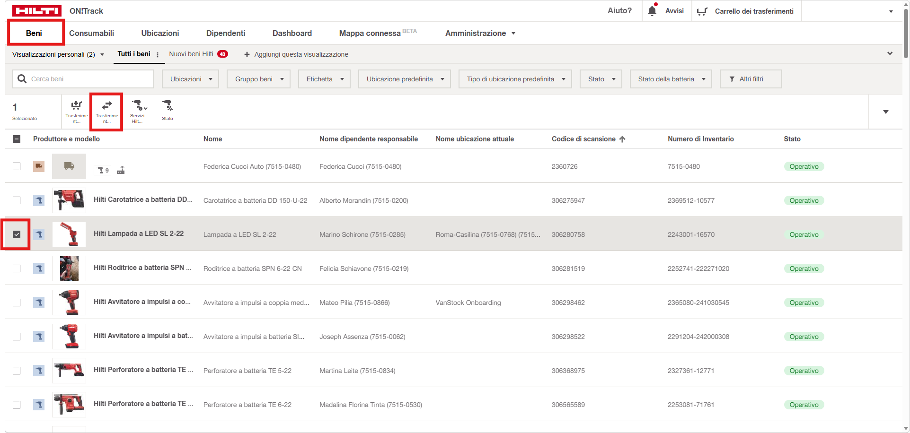The height and width of the screenshot is (433, 910).
Task: Open the Altri filtri button
Action: point(751,79)
